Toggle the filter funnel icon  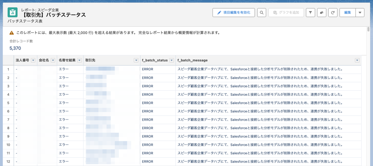310,12
